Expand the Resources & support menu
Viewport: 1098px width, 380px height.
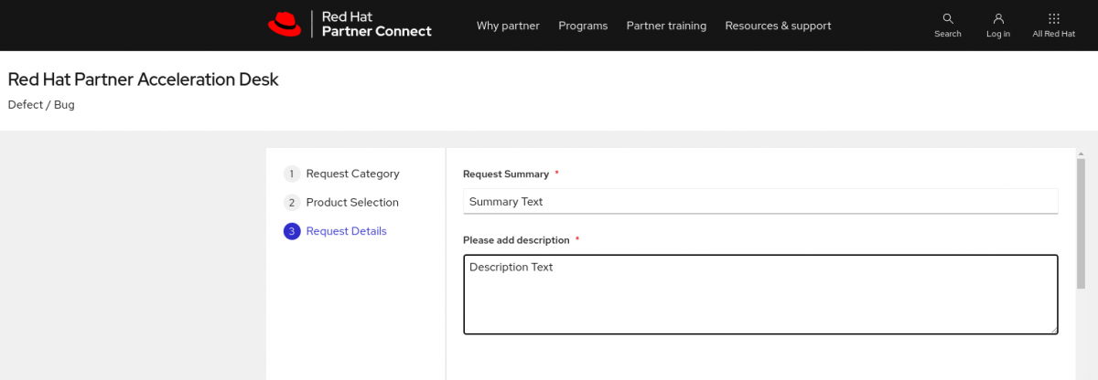pos(778,26)
